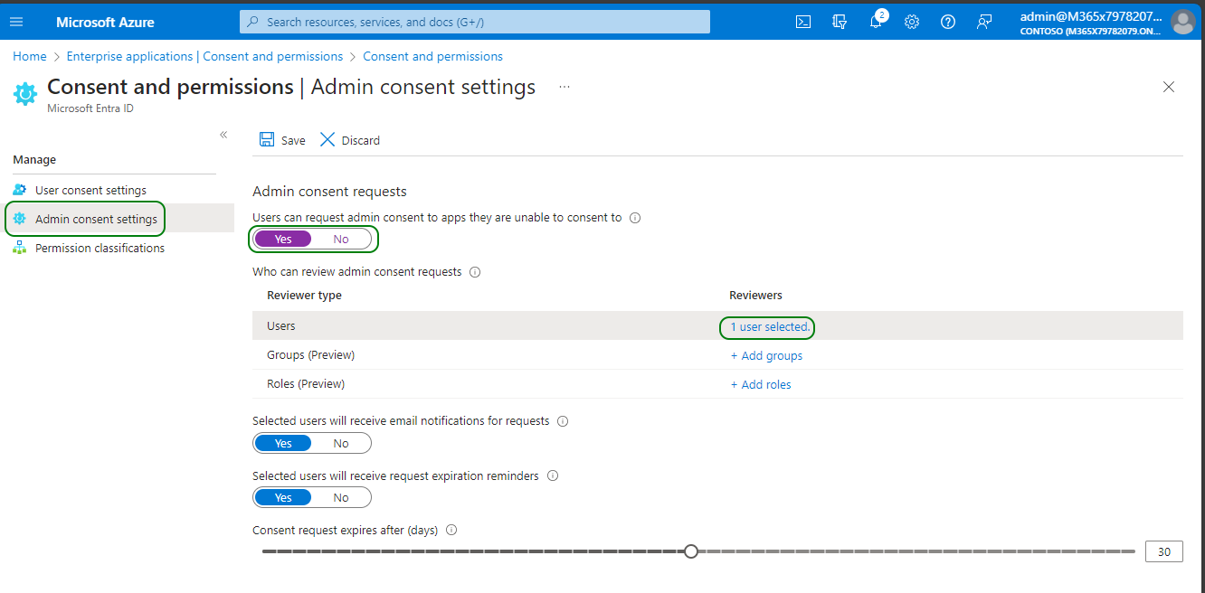Image resolution: width=1205 pixels, height=593 pixels.
Task: Click the admin account name text
Action: coord(1091,16)
